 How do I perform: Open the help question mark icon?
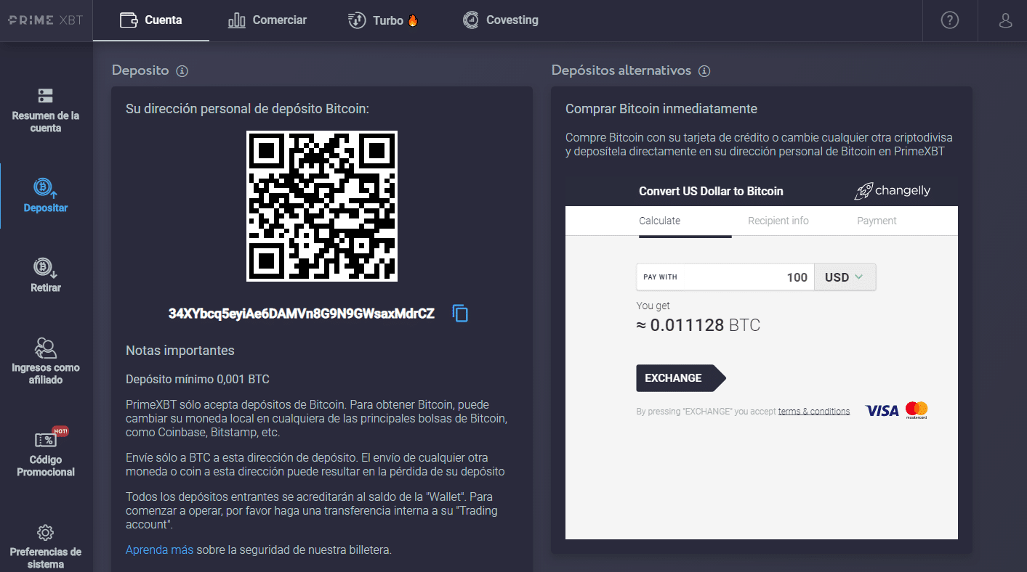[x=950, y=20]
